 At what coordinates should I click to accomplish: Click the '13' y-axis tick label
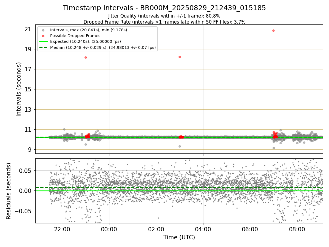click(28, 110)
